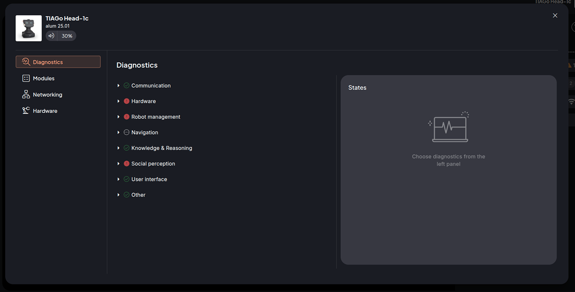The image size is (575, 292).
Task: Click the pending status icon beside Navigation
Action: [127, 132]
